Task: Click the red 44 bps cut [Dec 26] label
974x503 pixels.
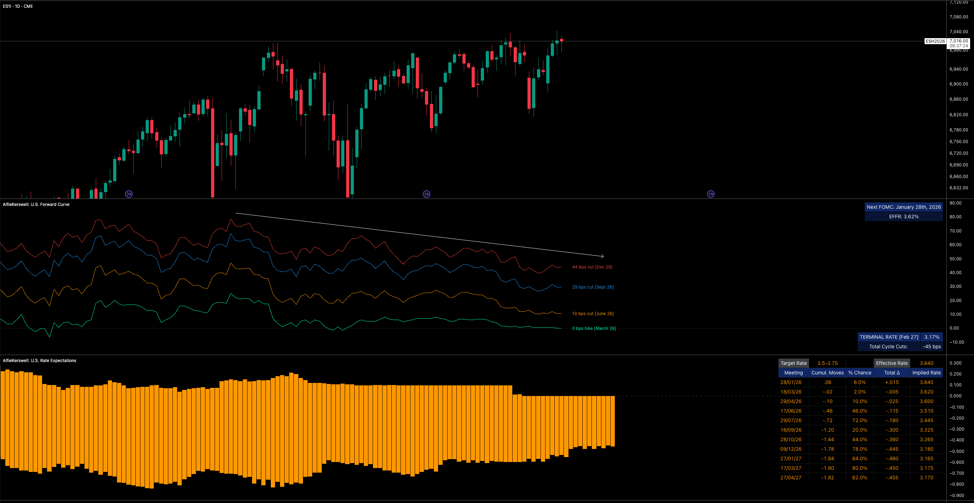Action: pyautogui.click(x=592, y=267)
